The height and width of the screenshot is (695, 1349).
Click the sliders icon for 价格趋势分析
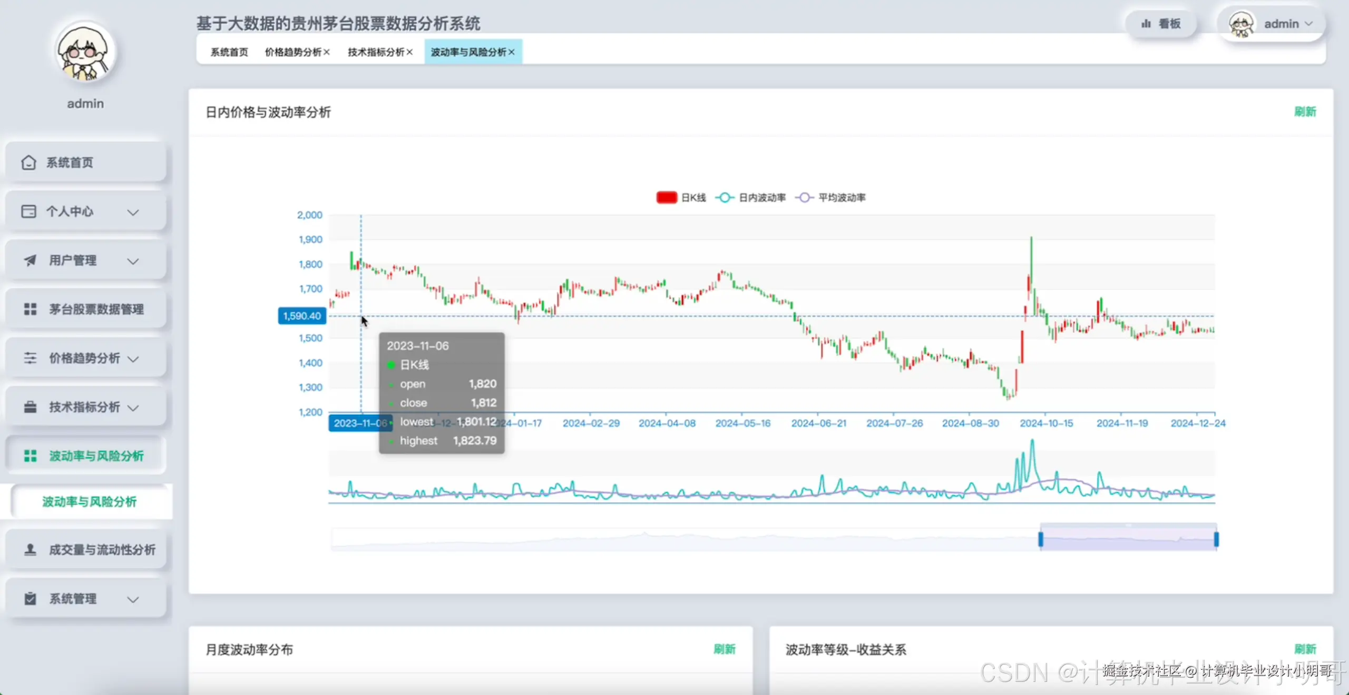(30, 358)
